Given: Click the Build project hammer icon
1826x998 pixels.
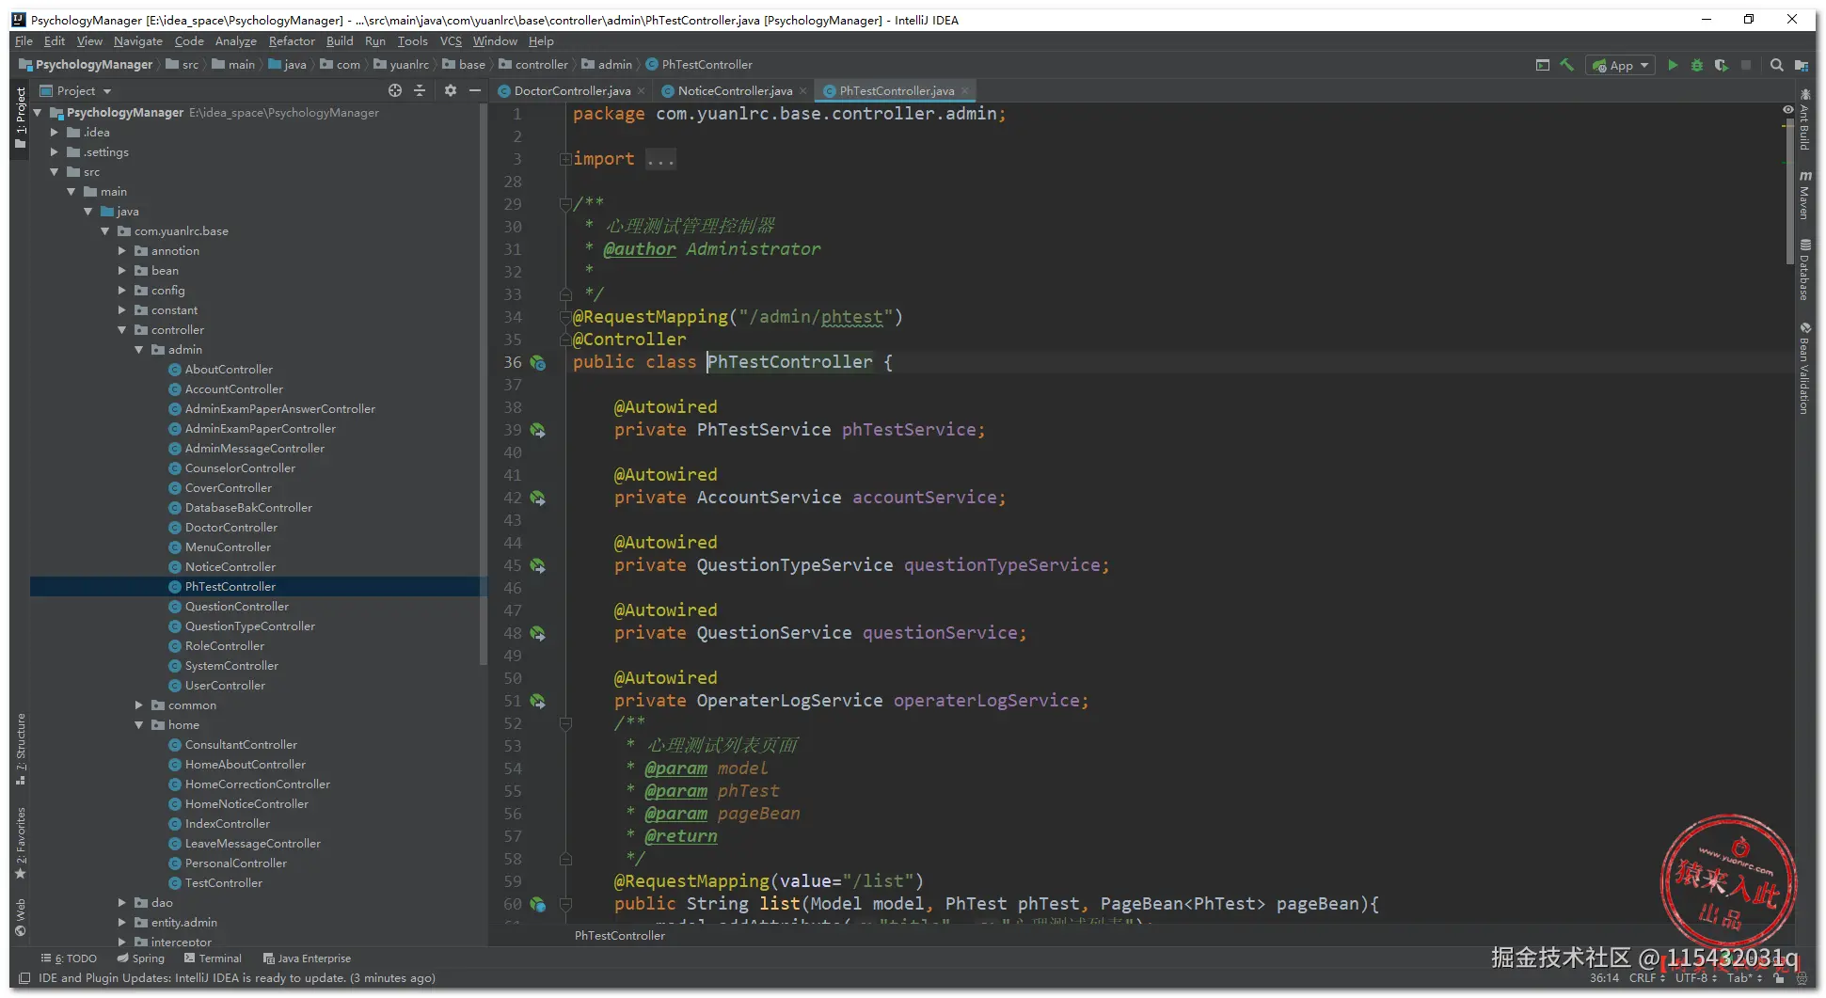Looking at the screenshot, I should 1566,65.
